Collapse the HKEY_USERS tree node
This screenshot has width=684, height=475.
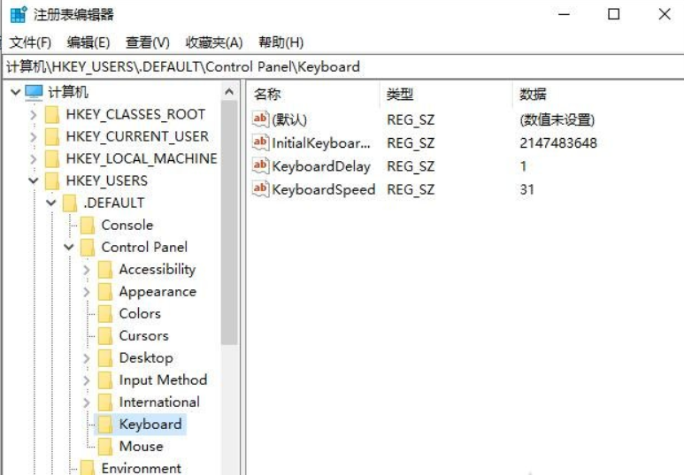pos(33,180)
